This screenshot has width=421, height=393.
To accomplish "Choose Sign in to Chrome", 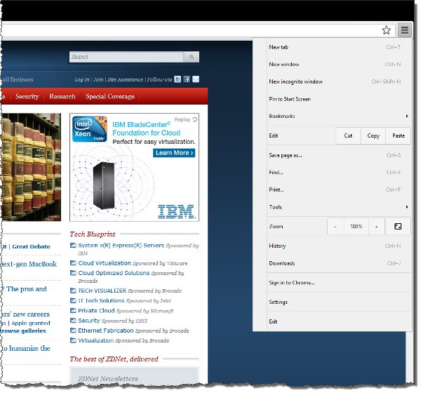I will point(292,283).
